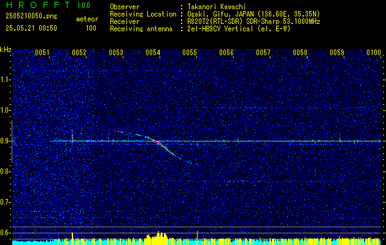Screen dimensions: 386x245
Task: Click the R820T2(RTL-SDR) SDR-Sharp 53.1000MHz text
Action: point(253,21)
